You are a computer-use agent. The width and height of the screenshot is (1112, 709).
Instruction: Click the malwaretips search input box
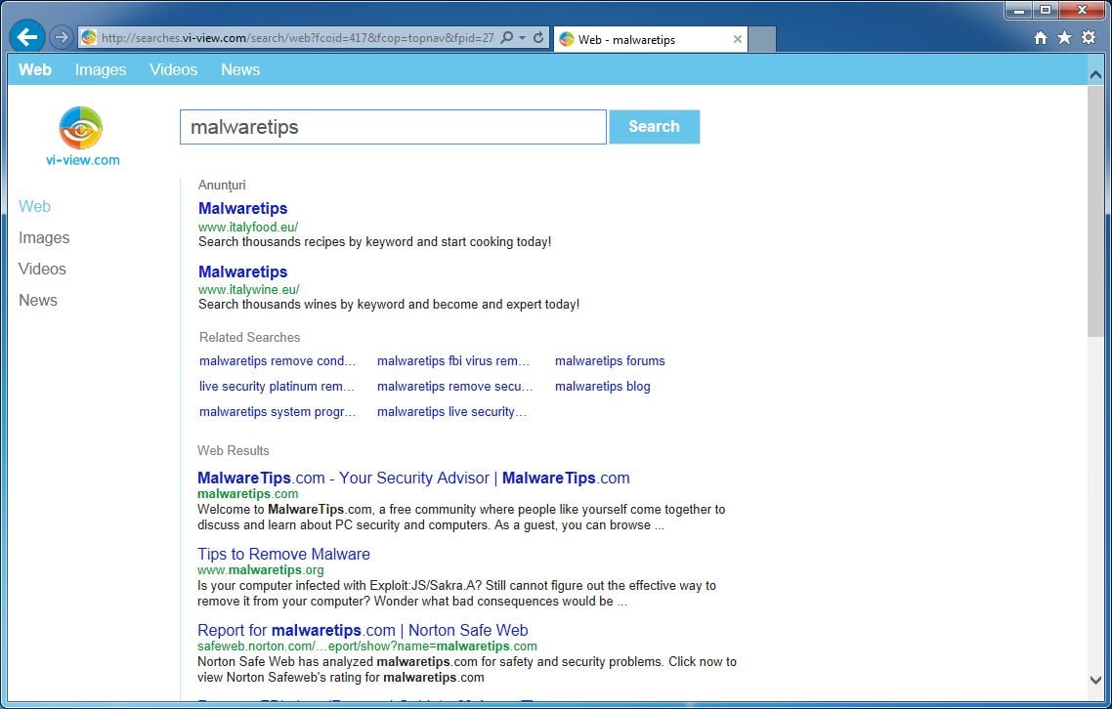pyautogui.click(x=393, y=127)
